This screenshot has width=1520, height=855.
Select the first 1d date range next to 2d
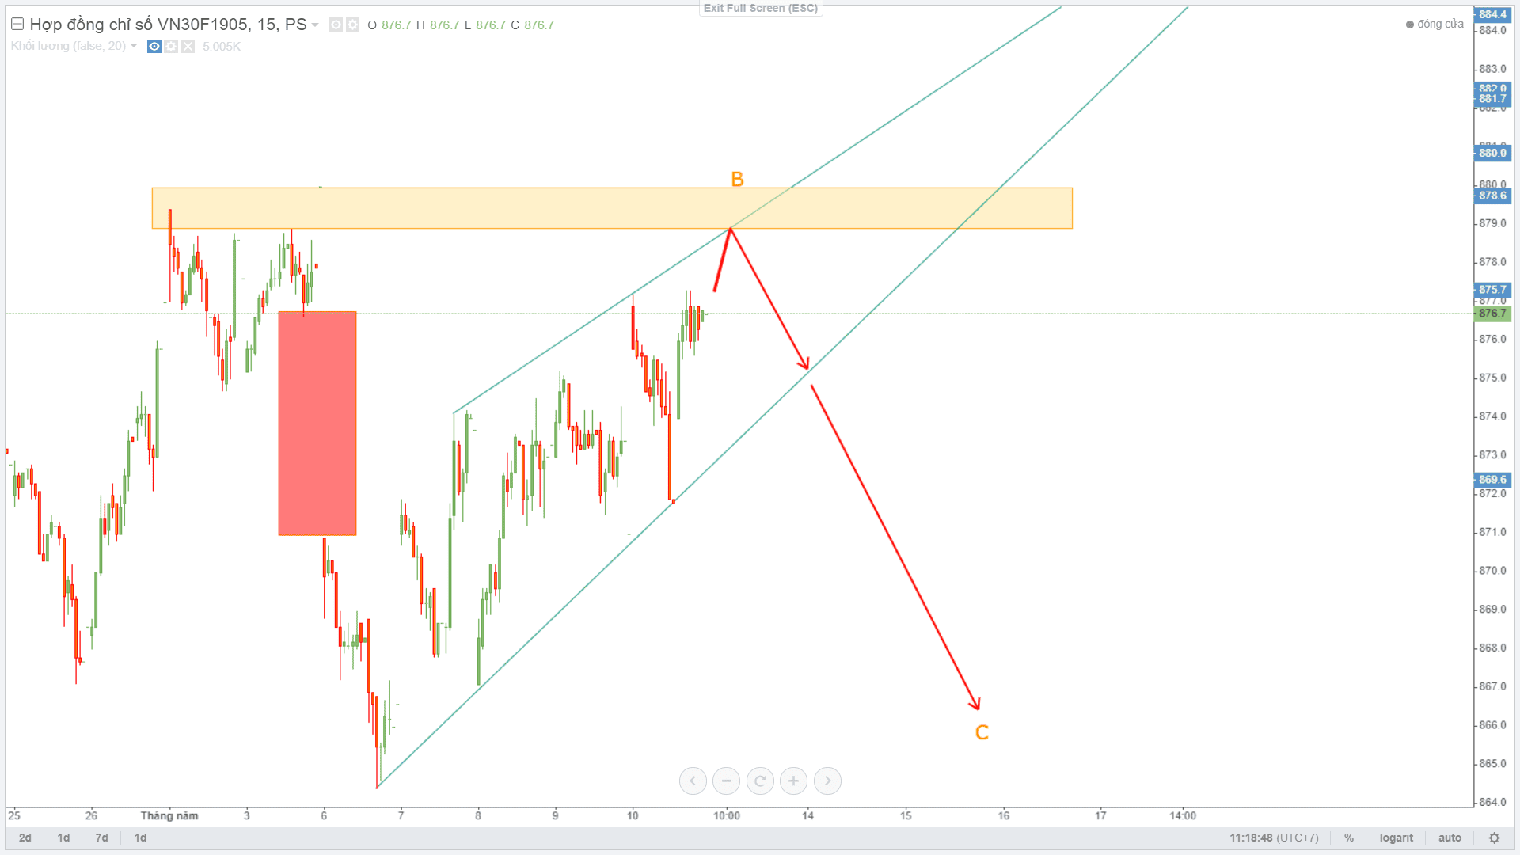click(64, 838)
